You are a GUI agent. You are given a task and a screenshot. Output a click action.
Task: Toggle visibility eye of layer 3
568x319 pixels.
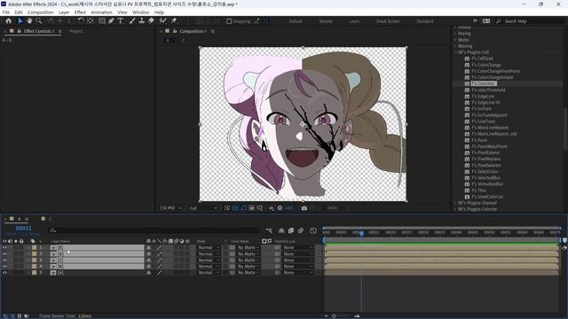click(x=4, y=260)
